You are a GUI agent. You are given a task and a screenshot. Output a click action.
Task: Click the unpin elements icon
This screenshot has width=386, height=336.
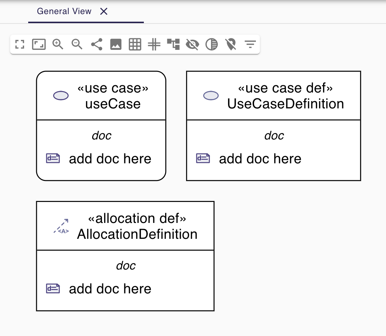pos(231,44)
